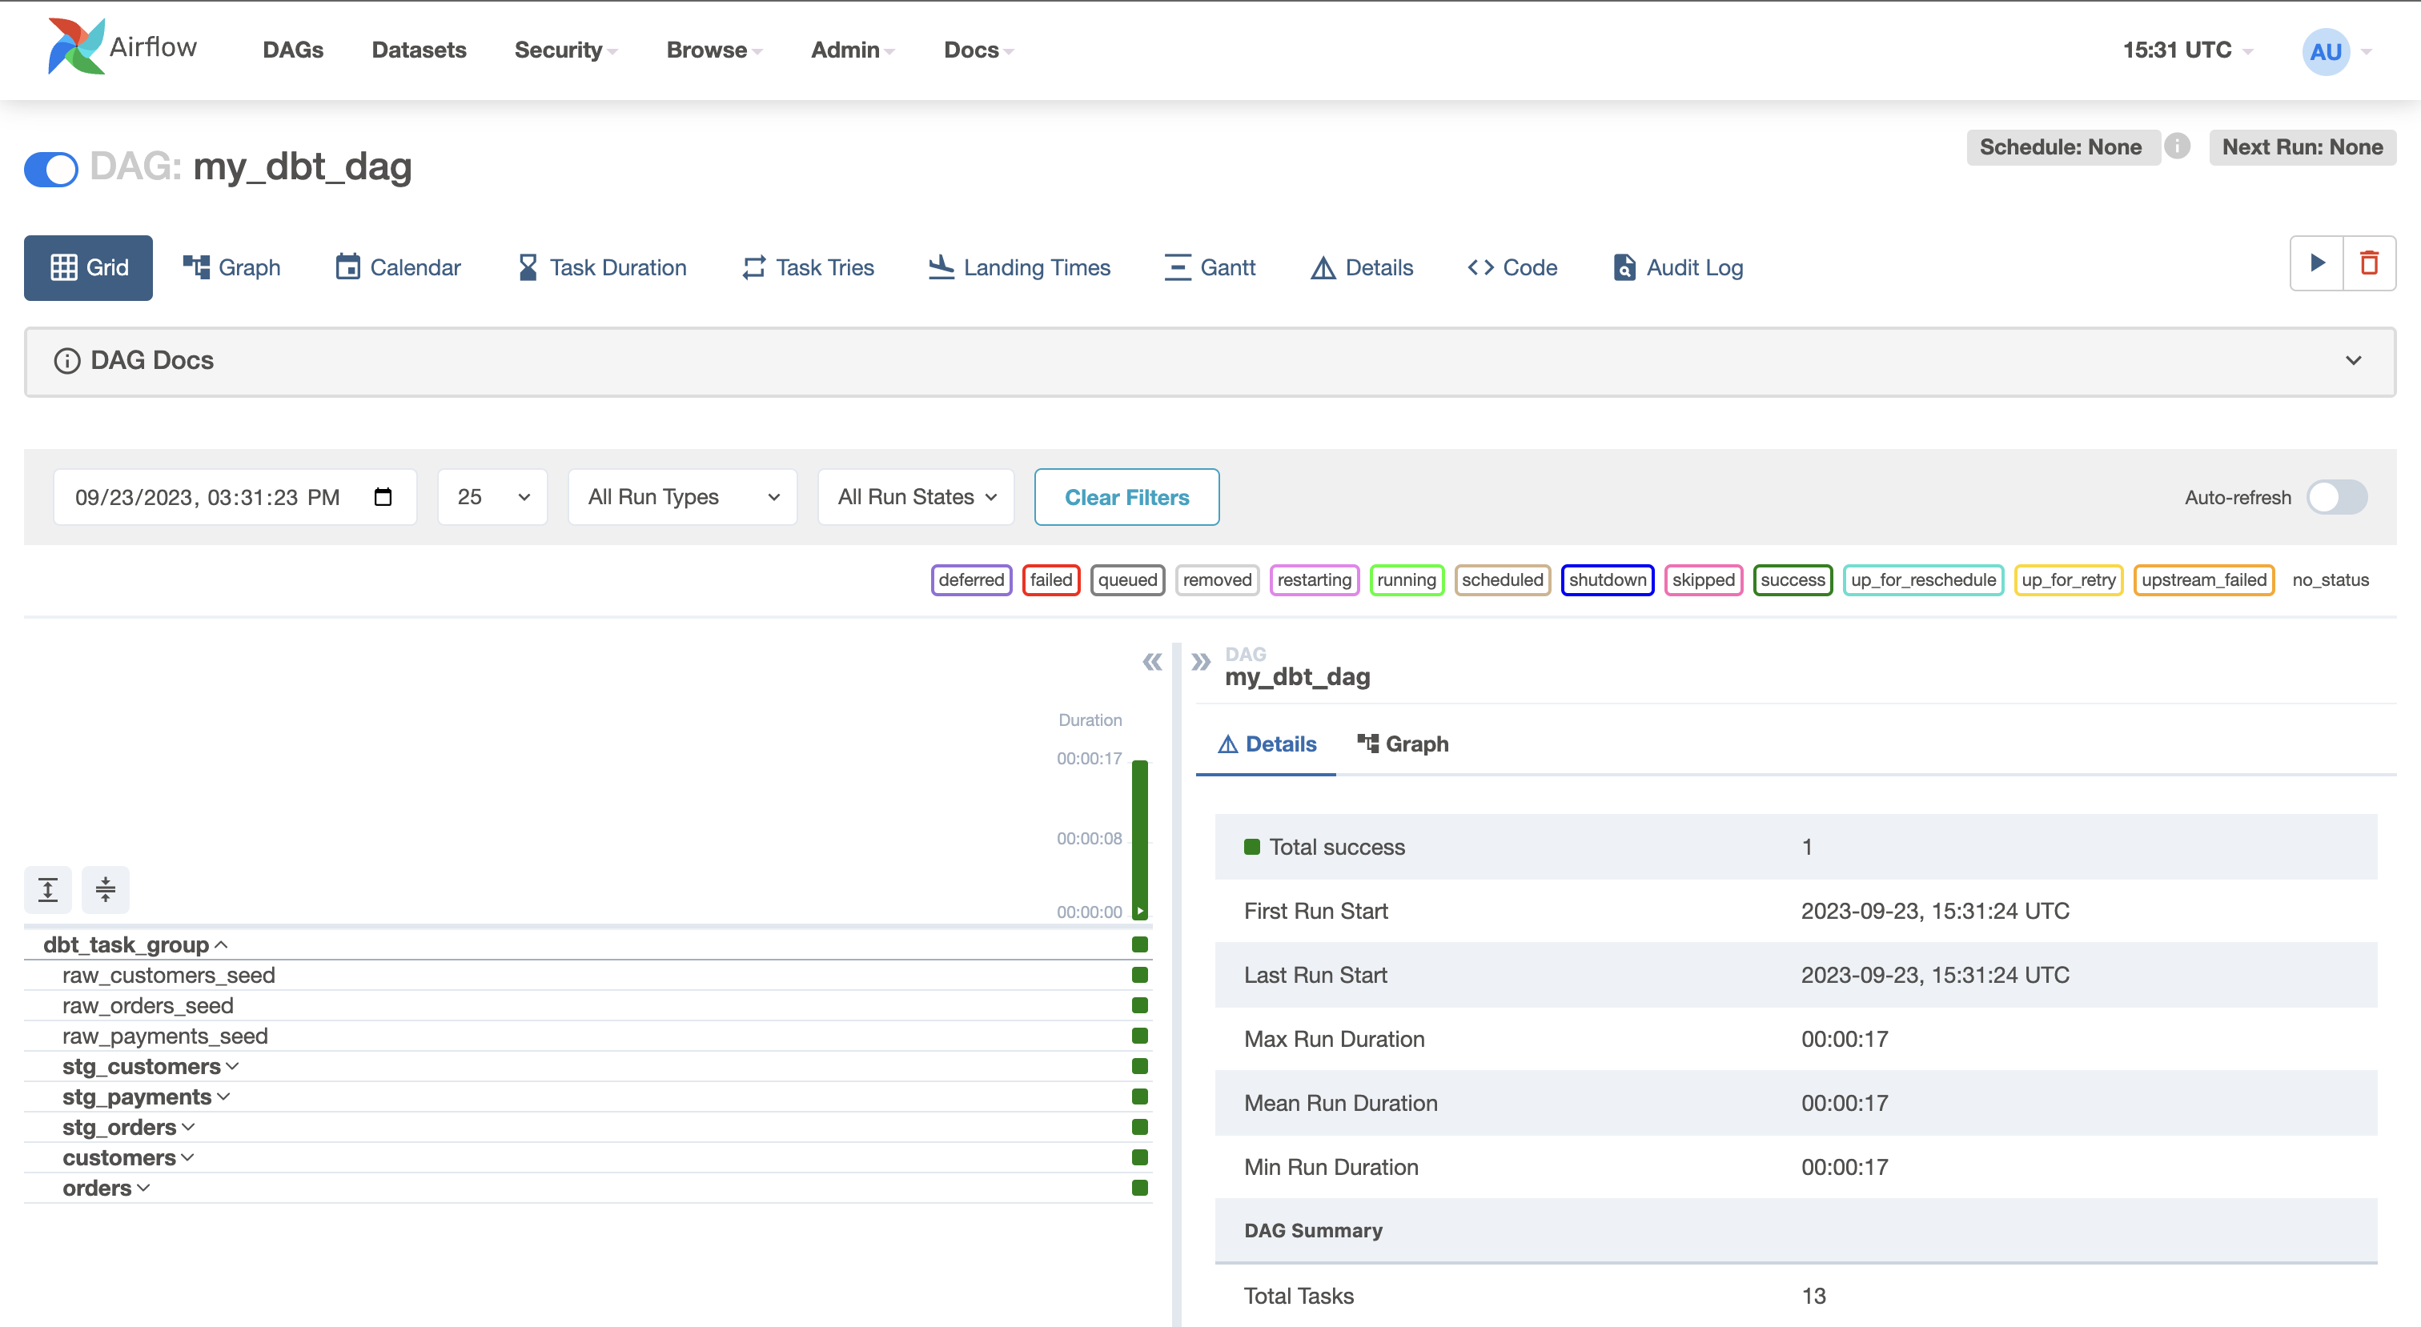Viewport: 2421px width, 1327px height.
Task: Select the stg_orders status square
Action: click(x=1140, y=1127)
